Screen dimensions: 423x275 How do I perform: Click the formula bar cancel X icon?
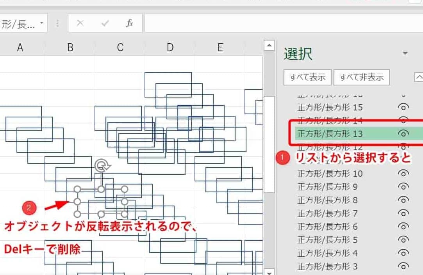(80, 23)
